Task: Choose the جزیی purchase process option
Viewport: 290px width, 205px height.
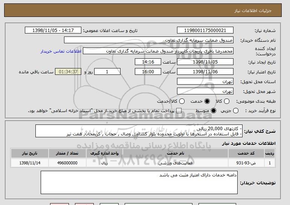Action: [236, 111]
